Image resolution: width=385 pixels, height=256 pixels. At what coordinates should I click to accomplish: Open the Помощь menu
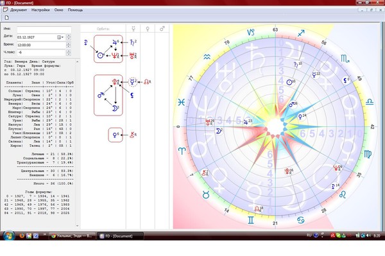tap(75, 10)
